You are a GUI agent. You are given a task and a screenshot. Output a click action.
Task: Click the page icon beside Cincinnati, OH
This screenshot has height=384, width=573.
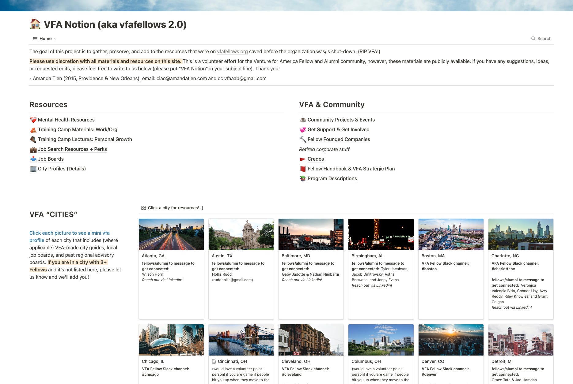coord(214,361)
